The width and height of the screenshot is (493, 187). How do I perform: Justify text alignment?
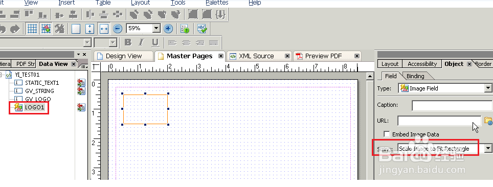(x=213, y=43)
